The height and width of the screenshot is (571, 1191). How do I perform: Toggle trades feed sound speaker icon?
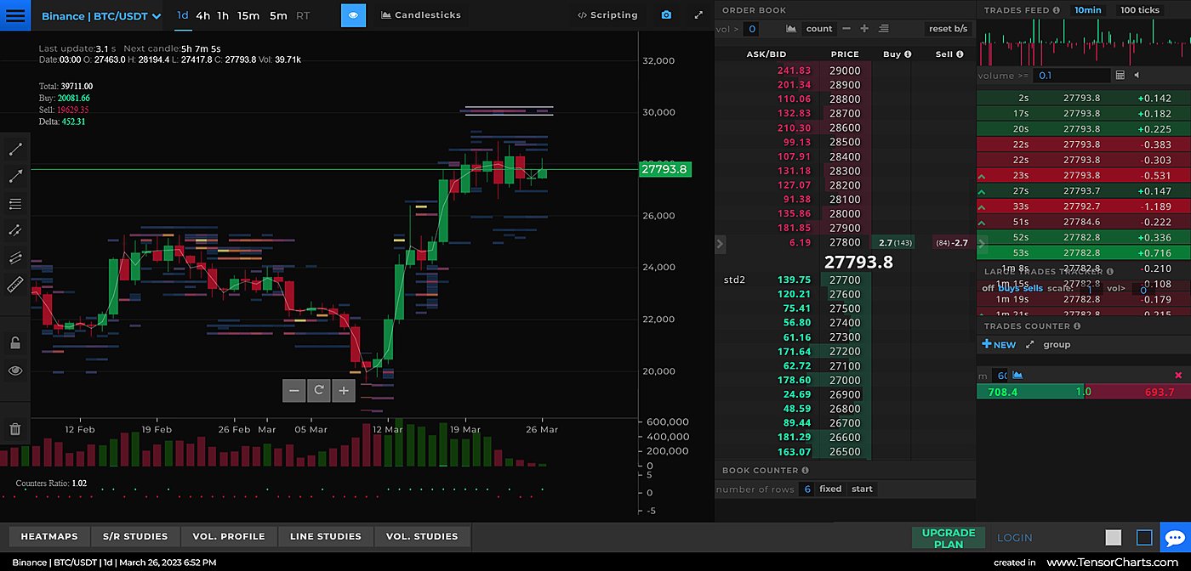click(1137, 75)
